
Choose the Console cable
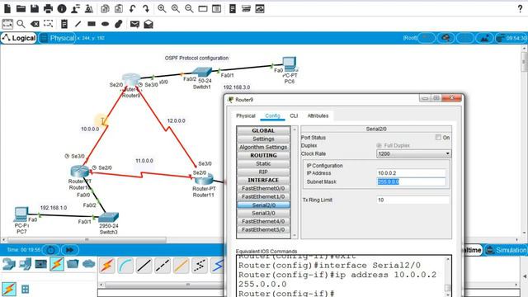[125, 266]
